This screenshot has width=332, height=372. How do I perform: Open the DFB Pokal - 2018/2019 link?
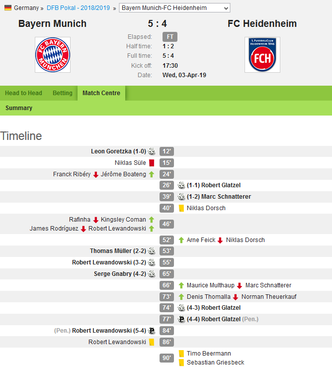[x=78, y=8]
